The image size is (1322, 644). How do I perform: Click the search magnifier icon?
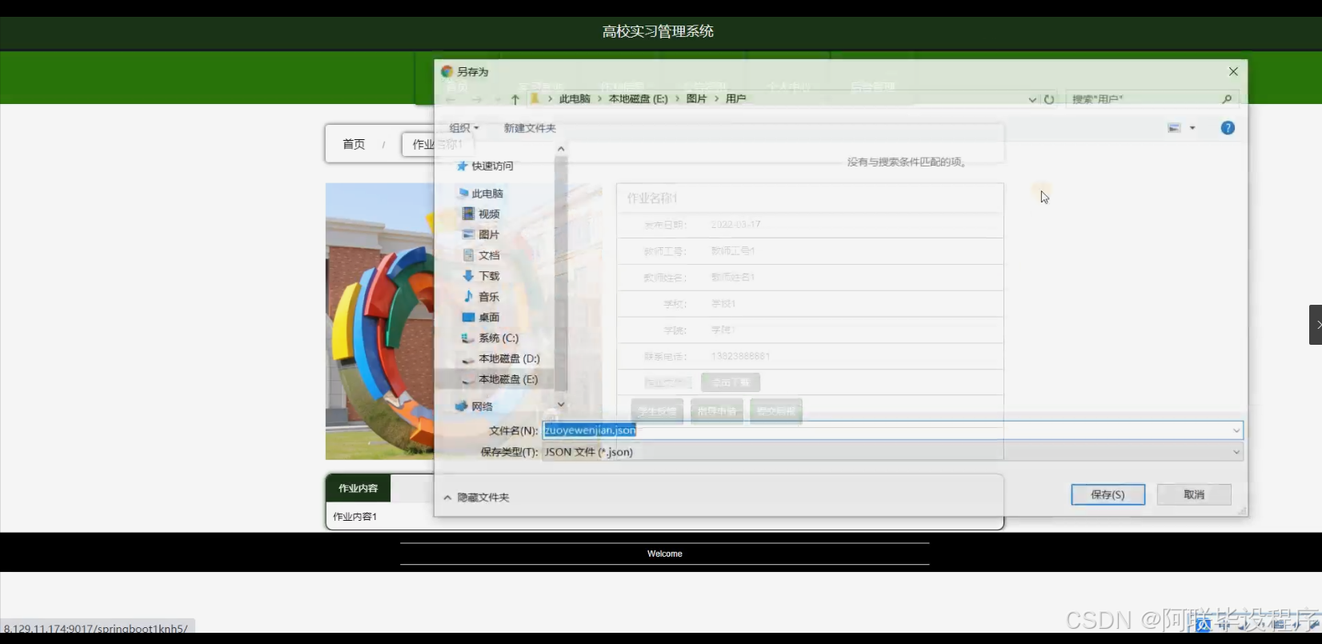(1227, 99)
